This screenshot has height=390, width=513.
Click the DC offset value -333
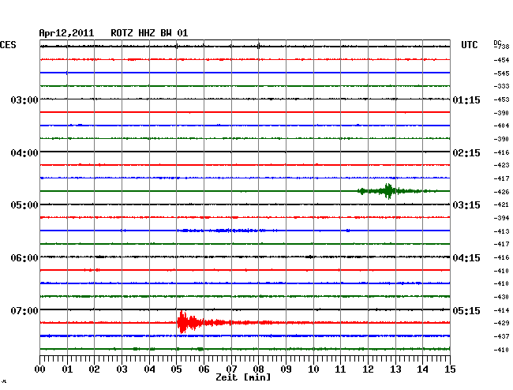[x=501, y=86]
